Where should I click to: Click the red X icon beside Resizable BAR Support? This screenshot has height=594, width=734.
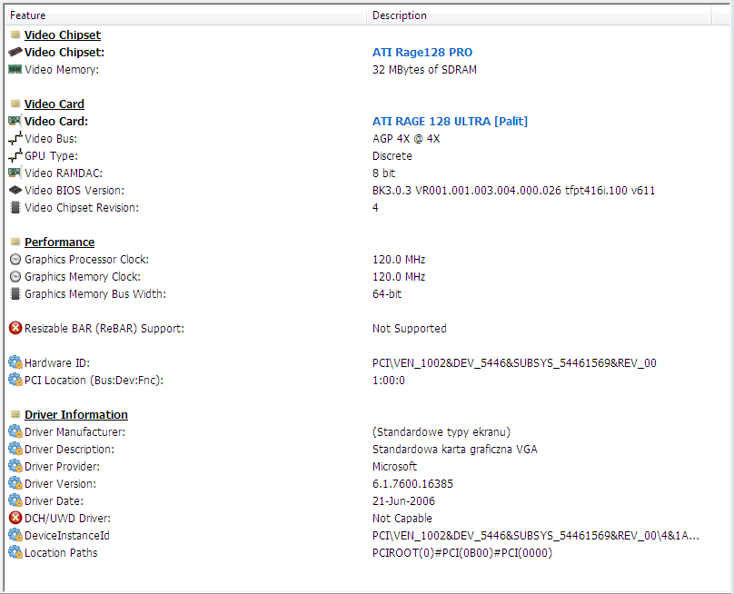[x=15, y=329]
